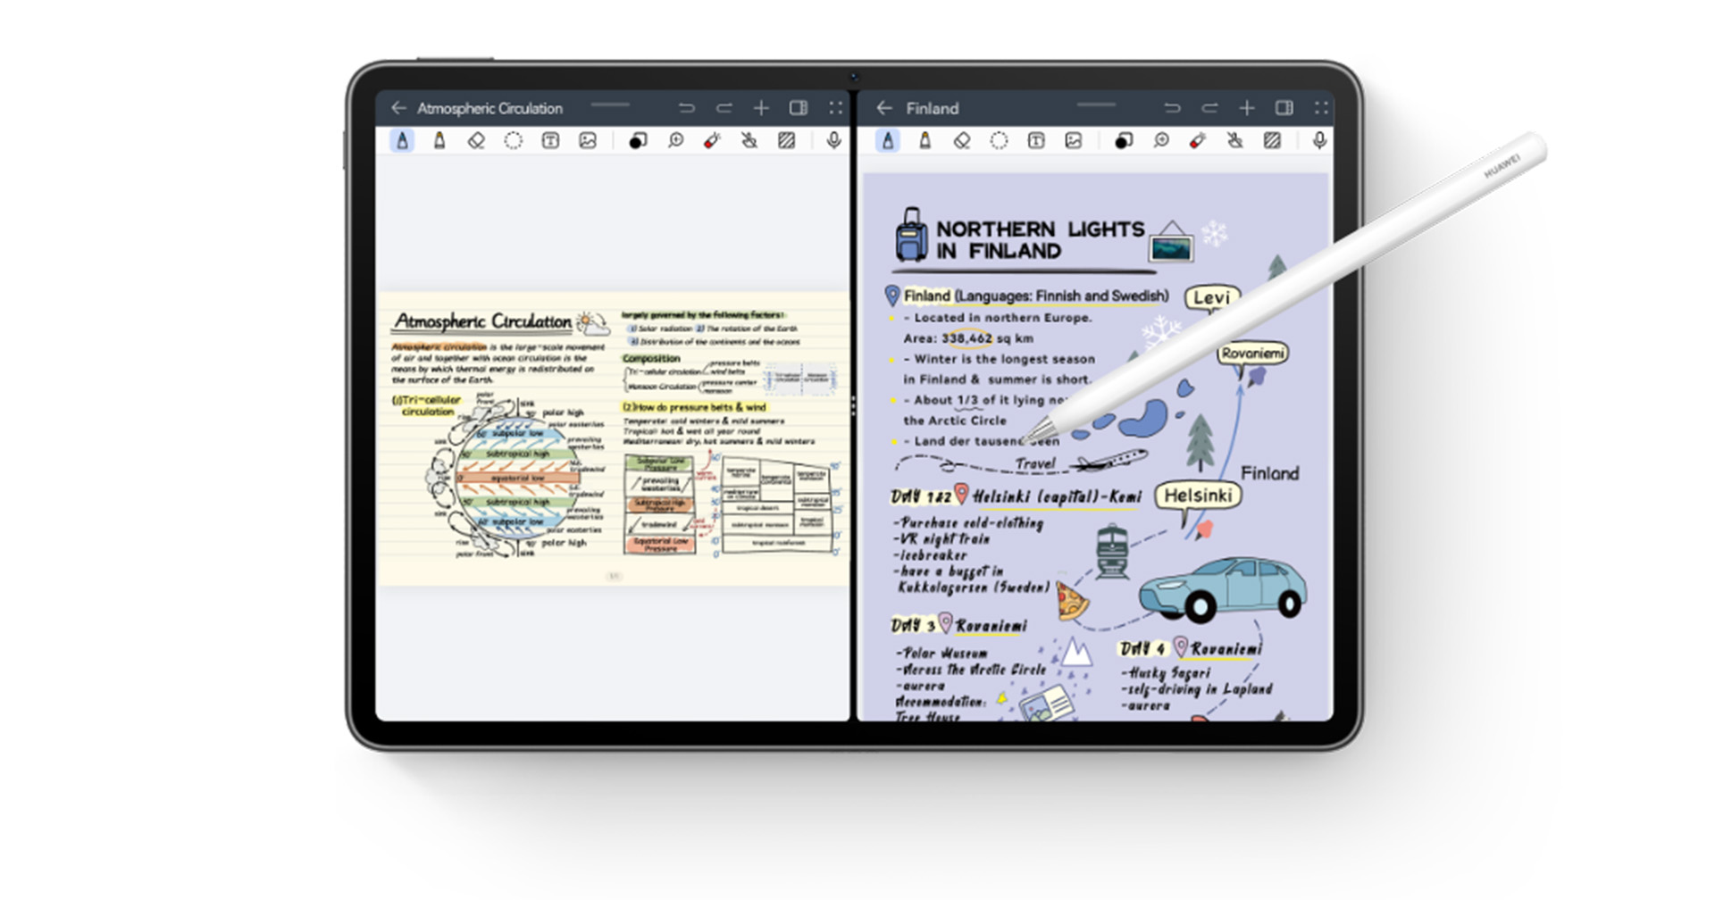Open more options grid in Atmospheric Circulation note

[x=835, y=108]
